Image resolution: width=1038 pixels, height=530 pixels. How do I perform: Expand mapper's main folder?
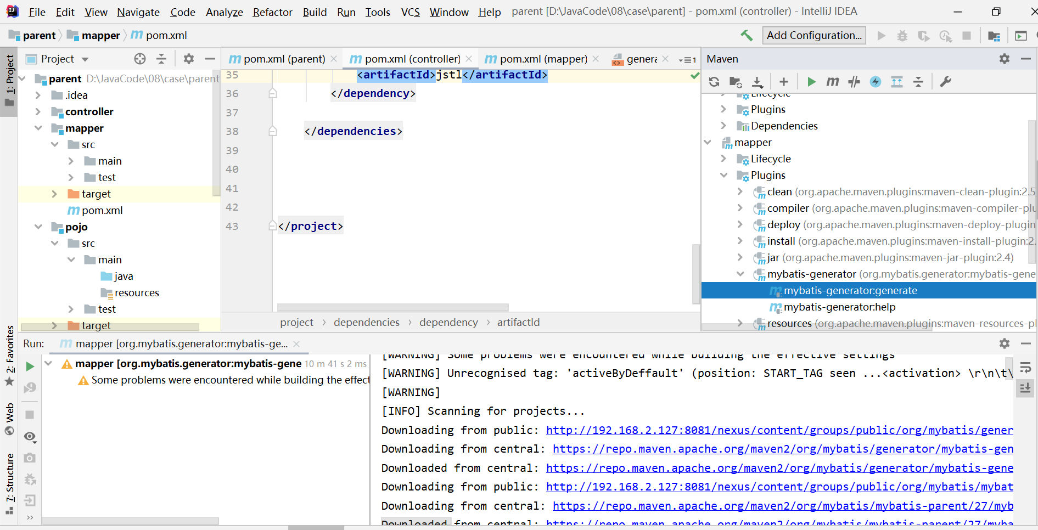[x=71, y=161]
